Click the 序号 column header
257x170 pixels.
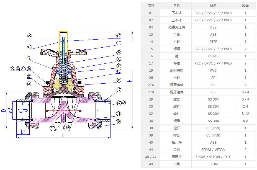pos(151,6)
